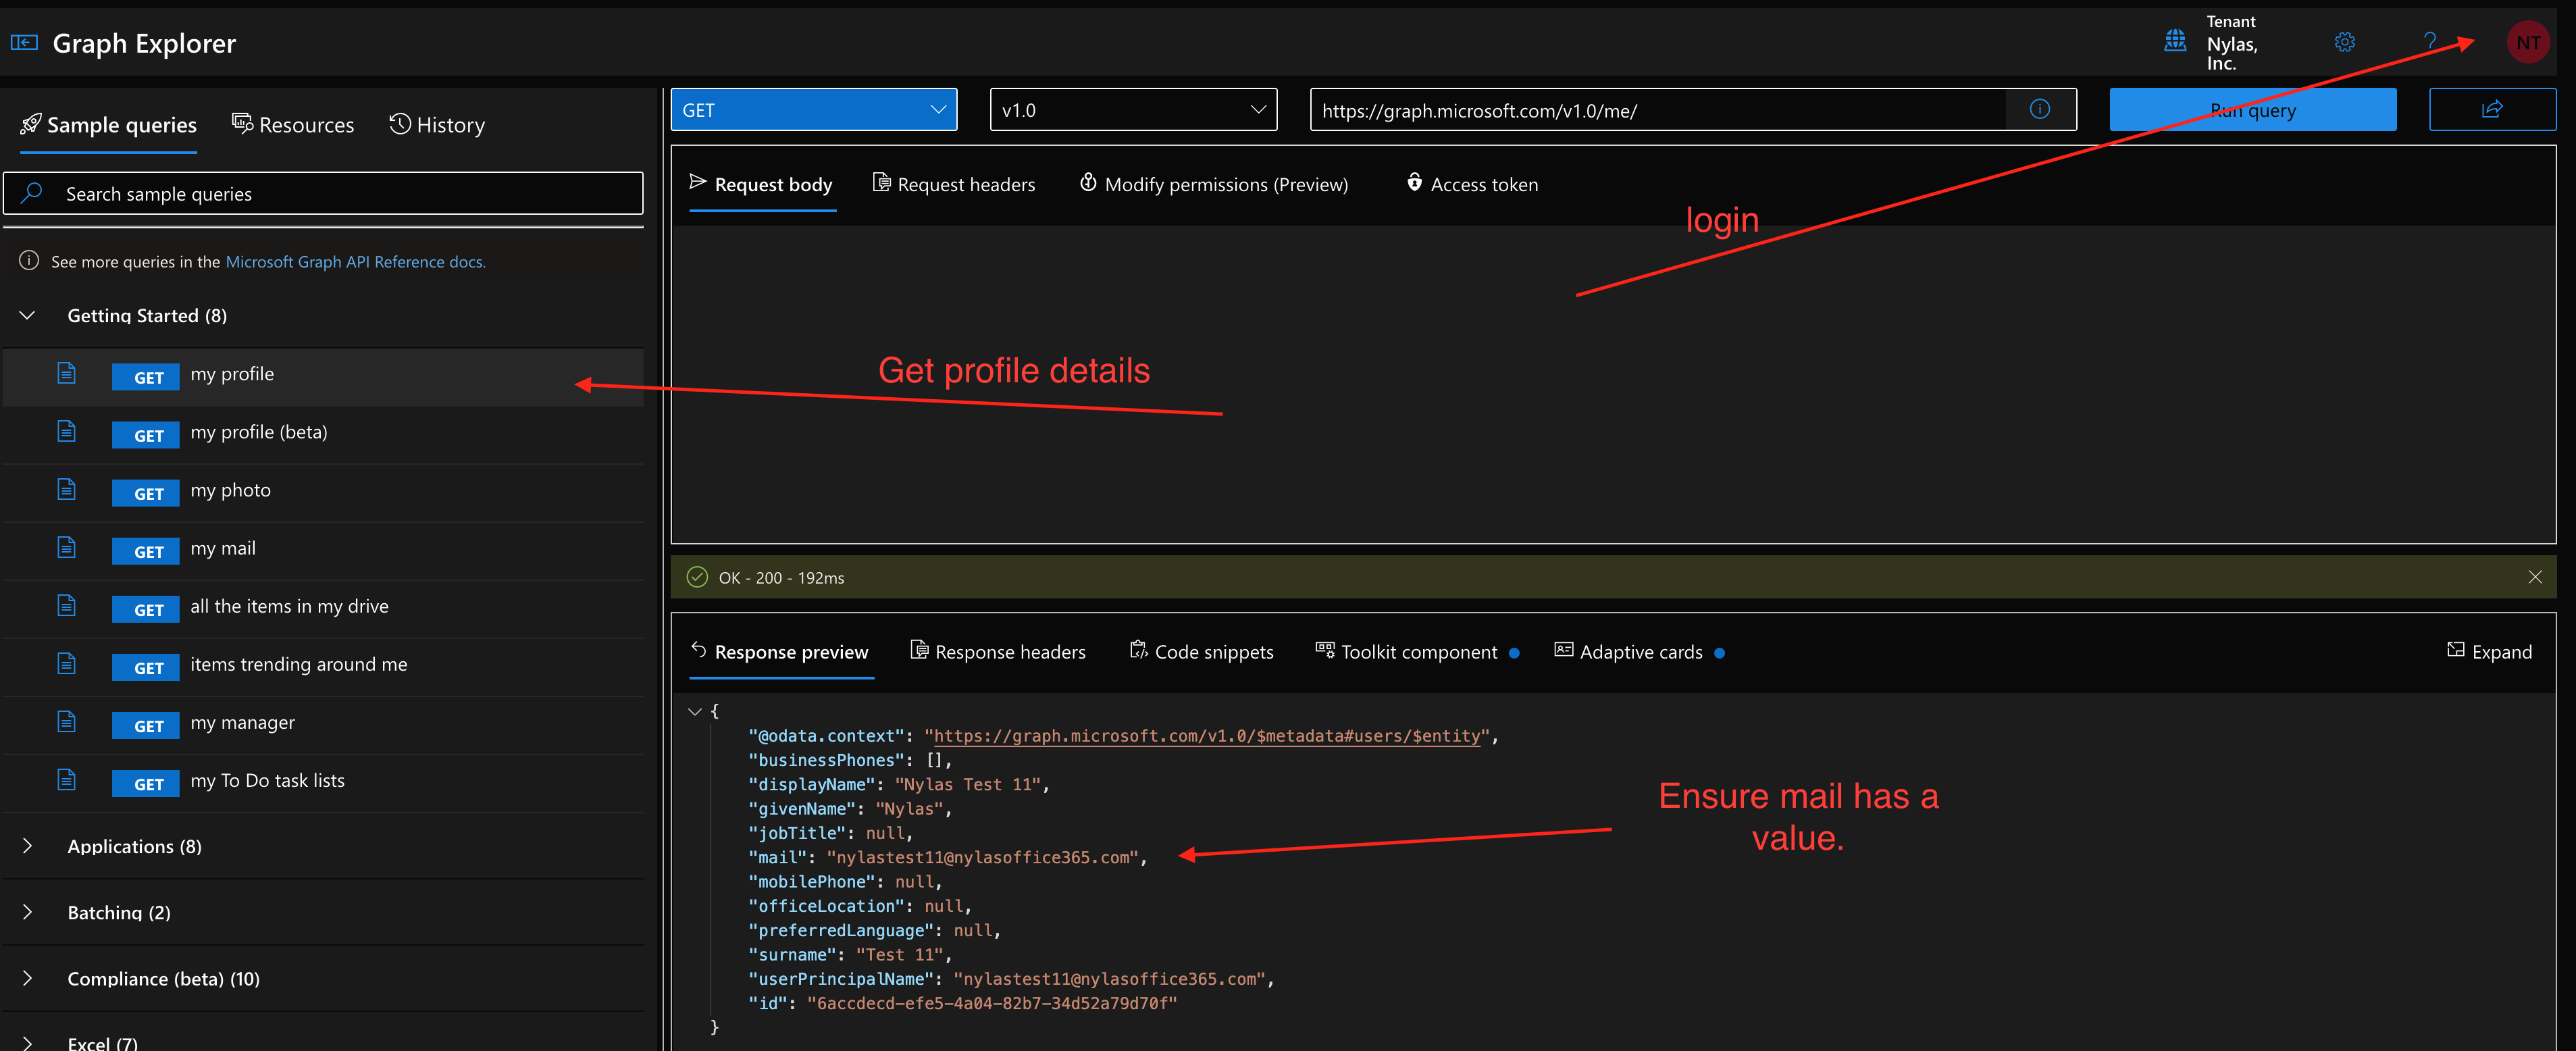This screenshot has width=2576, height=1051.
Task: Select GET all the items in my drive
Action: [323, 608]
